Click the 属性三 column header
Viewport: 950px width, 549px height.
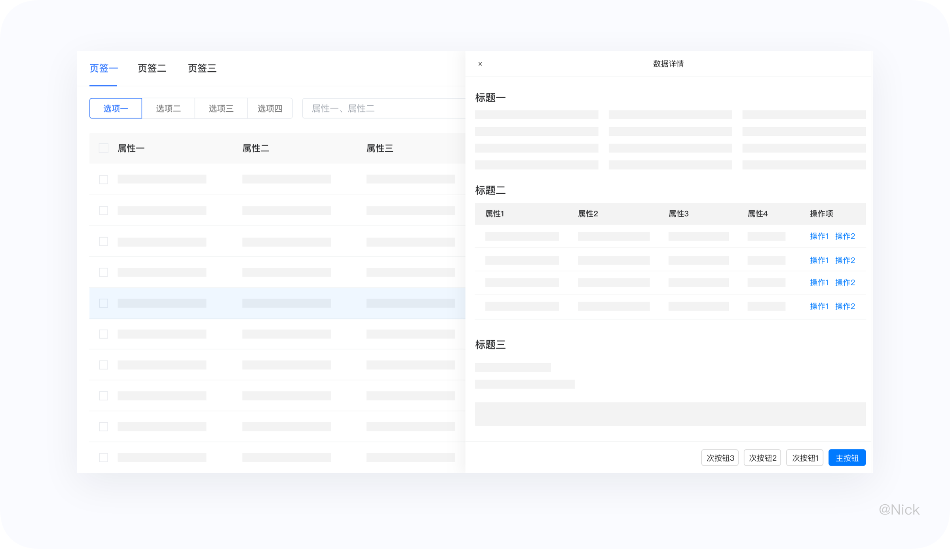(x=380, y=148)
